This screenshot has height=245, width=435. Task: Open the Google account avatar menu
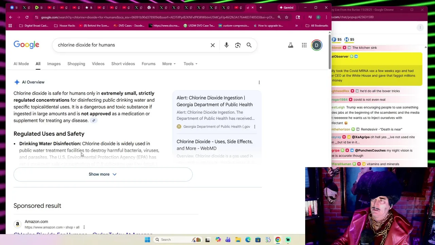pyautogui.click(x=316, y=45)
